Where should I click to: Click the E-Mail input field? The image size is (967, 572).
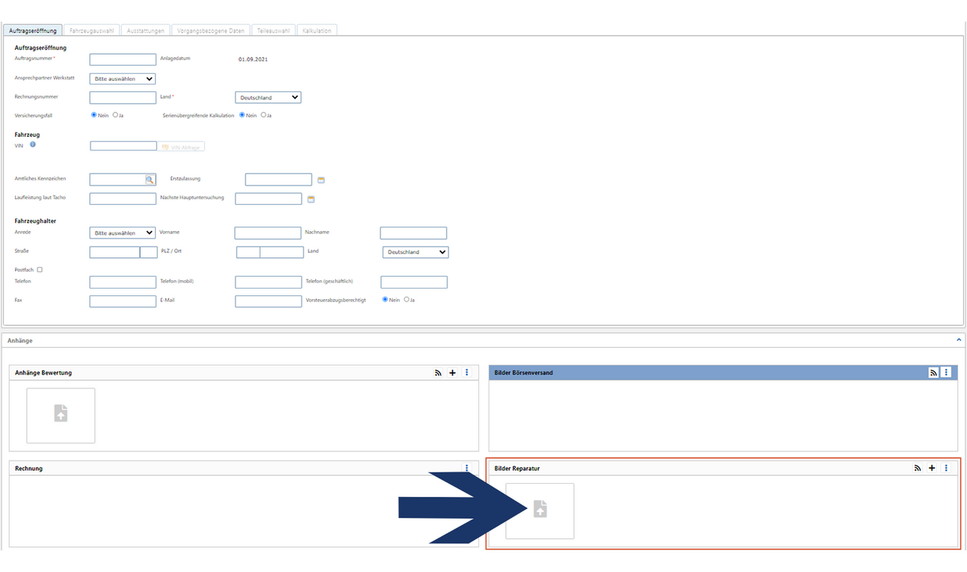(x=268, y=301)
